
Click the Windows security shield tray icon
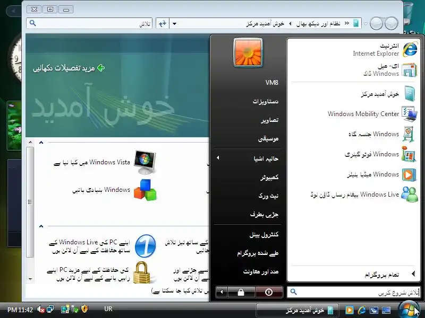84,309
